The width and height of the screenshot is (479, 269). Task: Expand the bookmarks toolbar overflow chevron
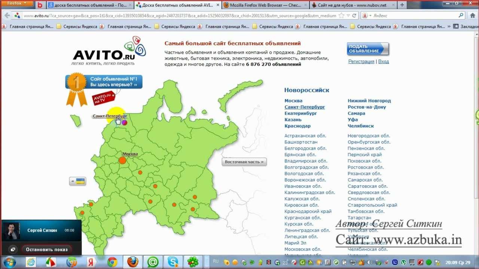click(449, 27)
